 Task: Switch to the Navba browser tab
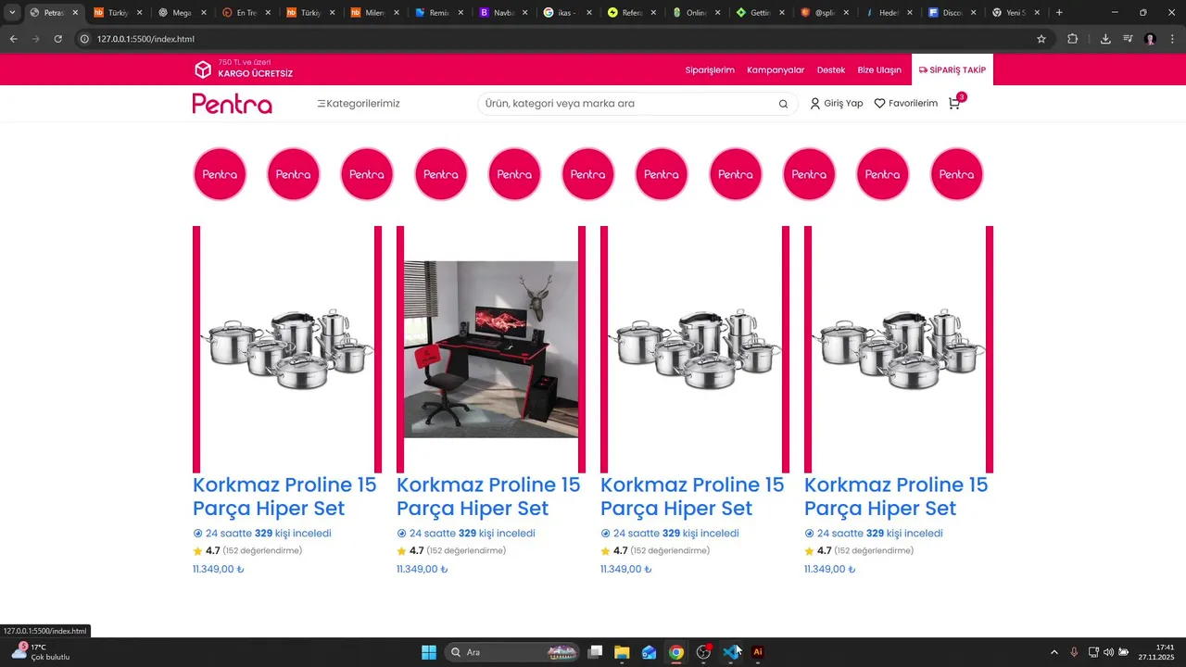tap(501, 13)
